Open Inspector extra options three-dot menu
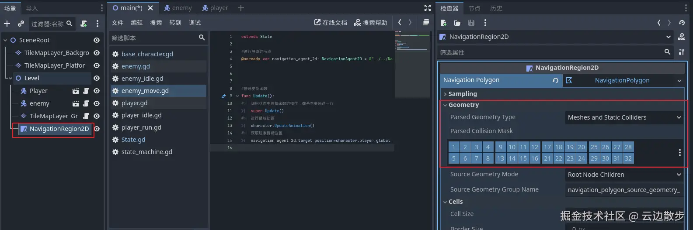The height and width of the screenshot is (230, 693). point(485,23)
